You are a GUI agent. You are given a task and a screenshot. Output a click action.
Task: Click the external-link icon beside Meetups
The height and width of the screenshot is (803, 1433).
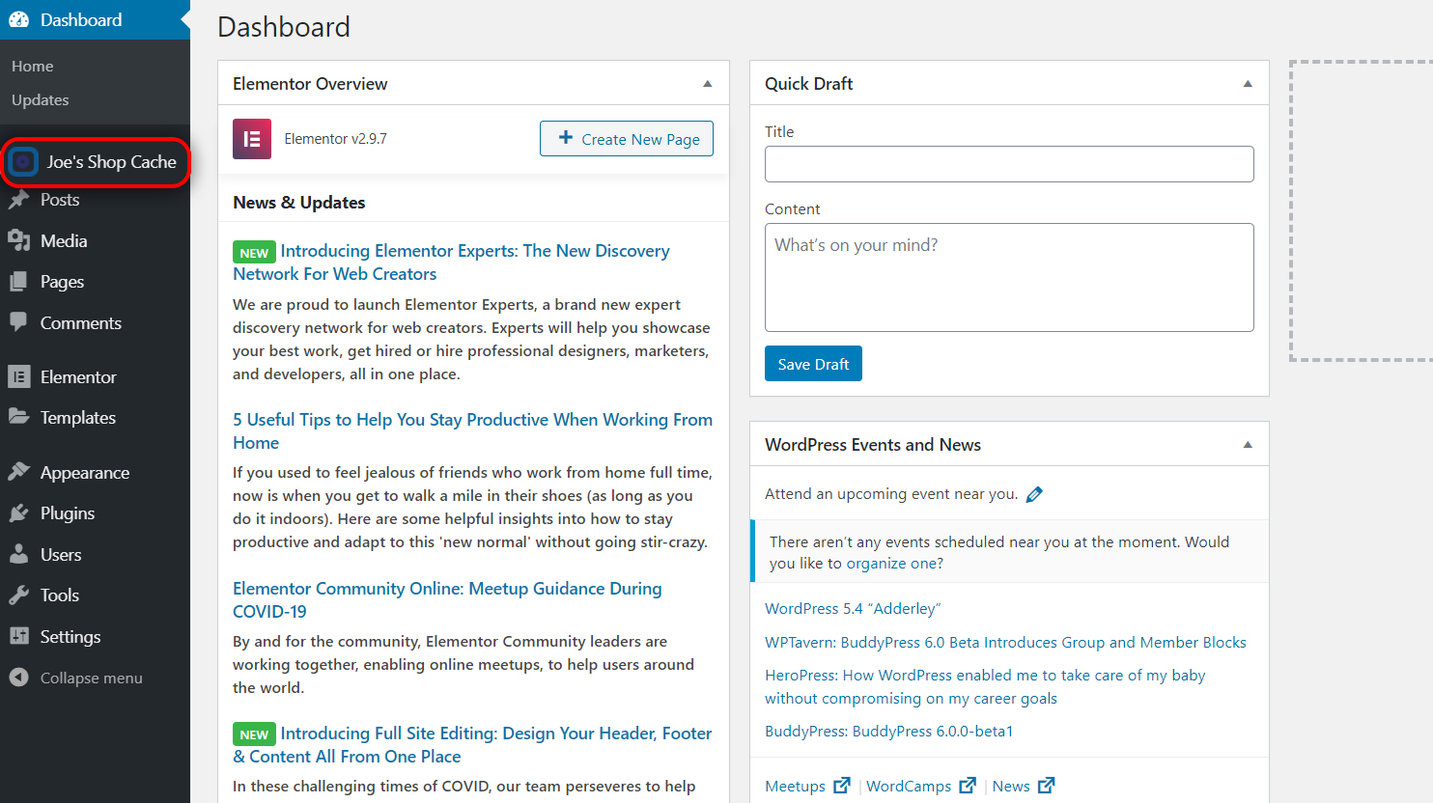click(x=842, y=786)
